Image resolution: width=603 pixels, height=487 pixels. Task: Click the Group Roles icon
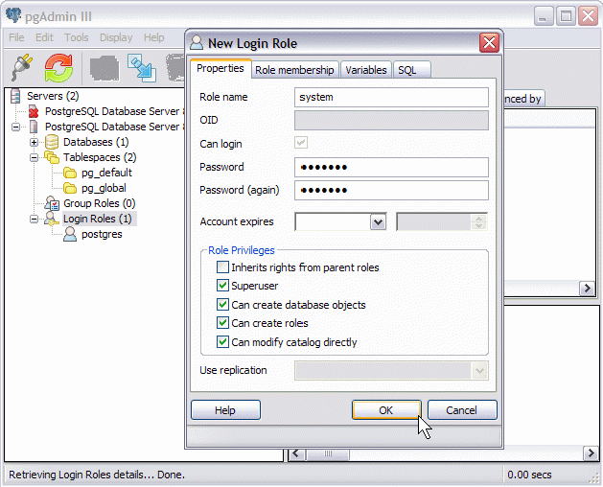pos(52,203)
